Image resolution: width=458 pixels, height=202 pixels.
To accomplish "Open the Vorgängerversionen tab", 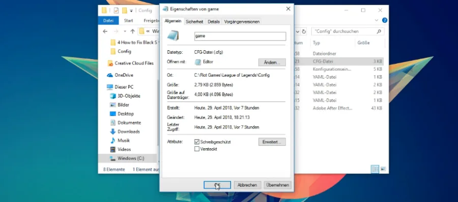I will pyautogui.click(x=242, y=21).
